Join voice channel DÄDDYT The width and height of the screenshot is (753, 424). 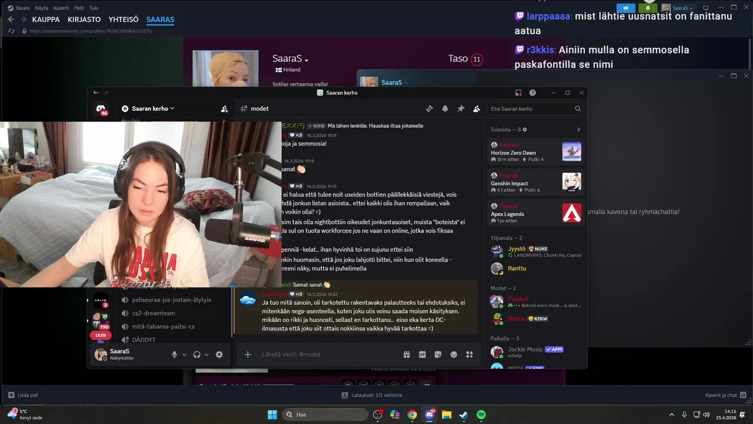coord(139,340)
